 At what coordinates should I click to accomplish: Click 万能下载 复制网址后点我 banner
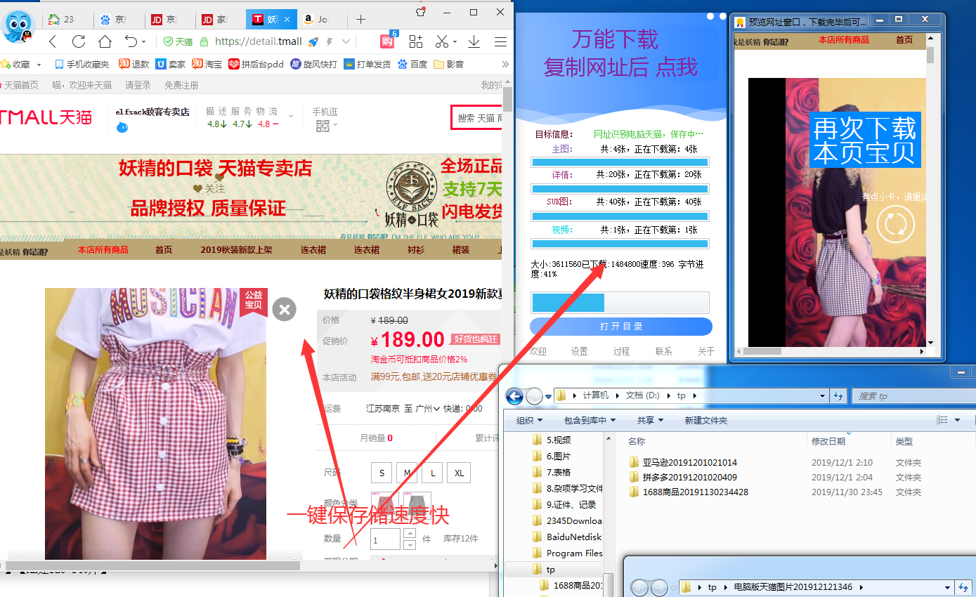pos(620,53)
